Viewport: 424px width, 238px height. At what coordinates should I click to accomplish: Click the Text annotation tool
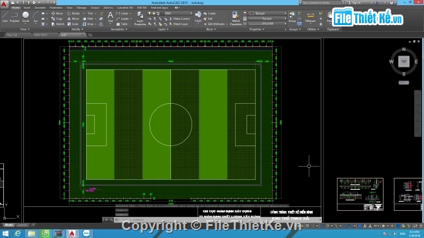(x=111, y=17)
